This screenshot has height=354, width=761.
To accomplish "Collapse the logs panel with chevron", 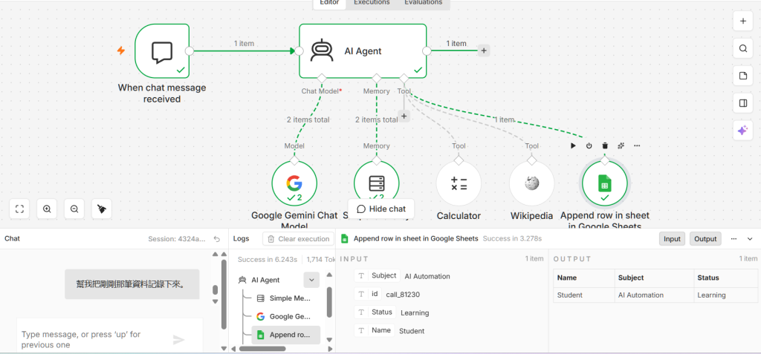I will (750, 238).
